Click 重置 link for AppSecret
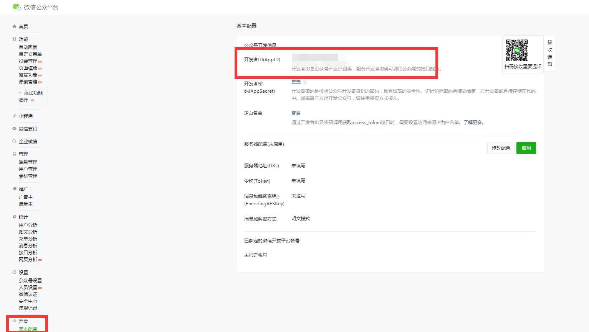 tap(296, 82)
